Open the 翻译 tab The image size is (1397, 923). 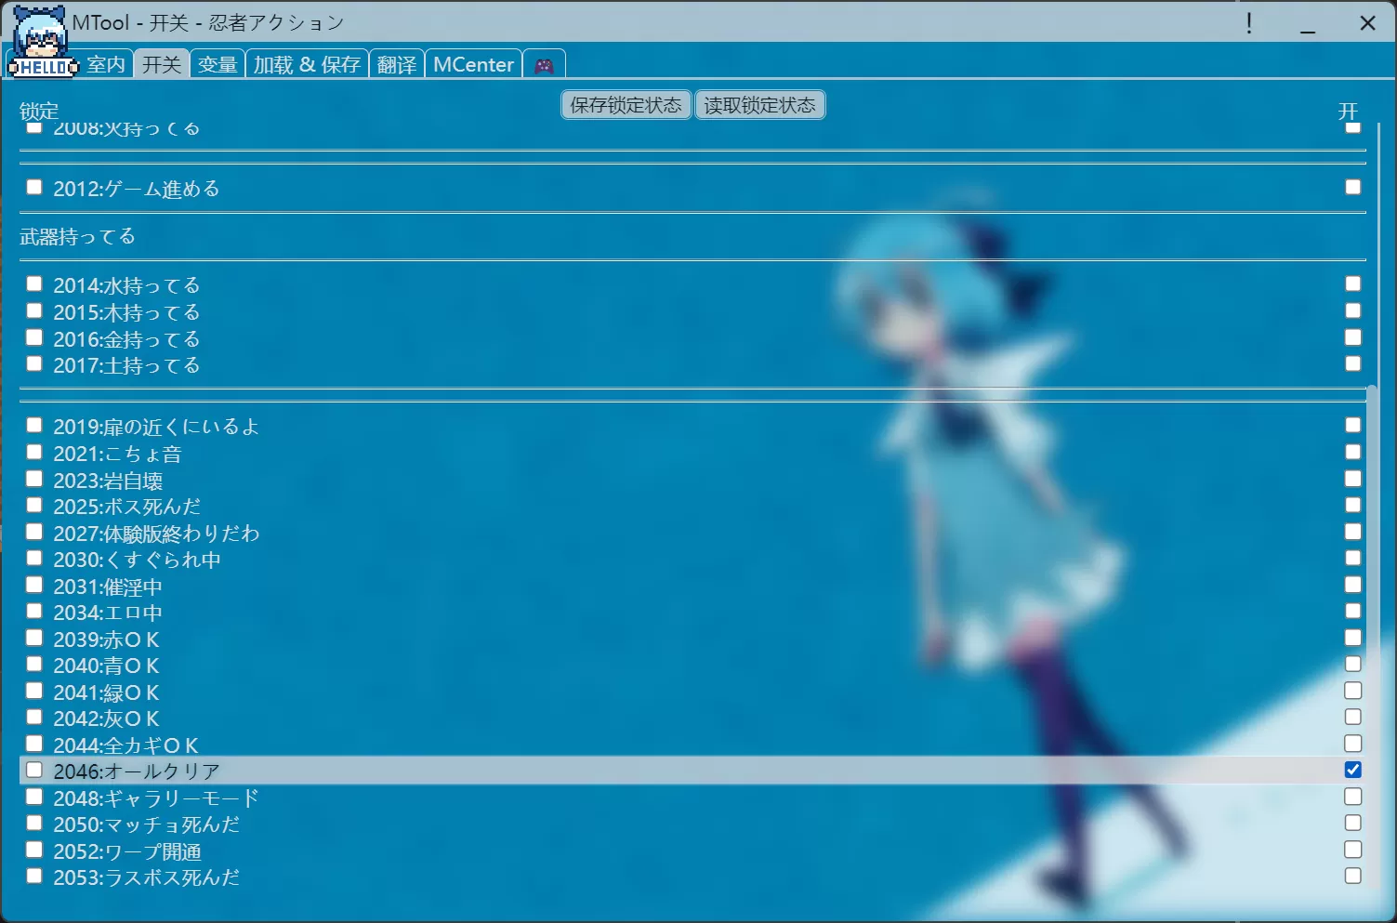pos(397,64)
